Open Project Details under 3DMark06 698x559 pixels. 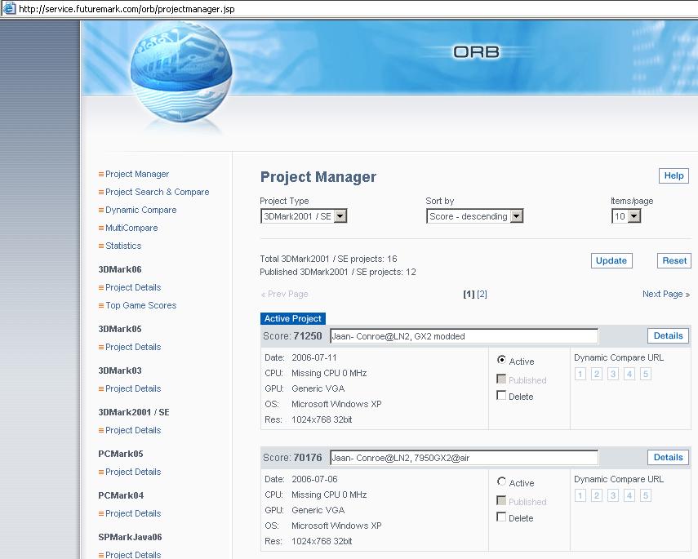133,287
